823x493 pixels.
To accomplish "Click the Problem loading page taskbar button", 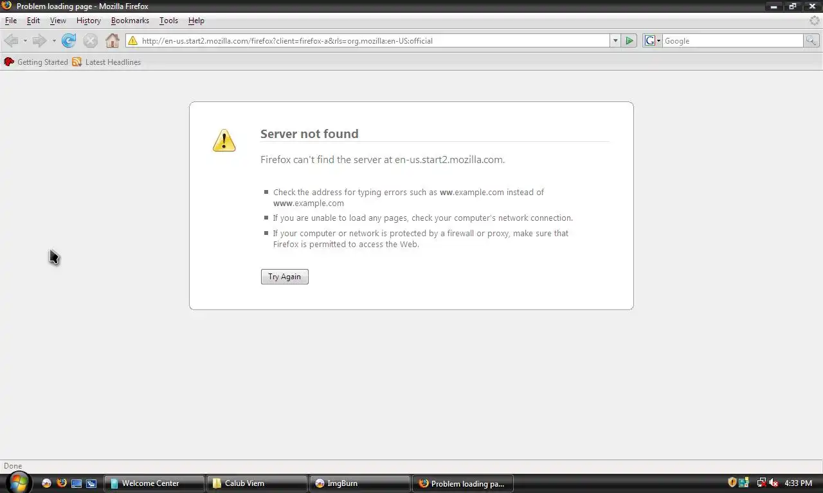I will [x=463, y=483].
